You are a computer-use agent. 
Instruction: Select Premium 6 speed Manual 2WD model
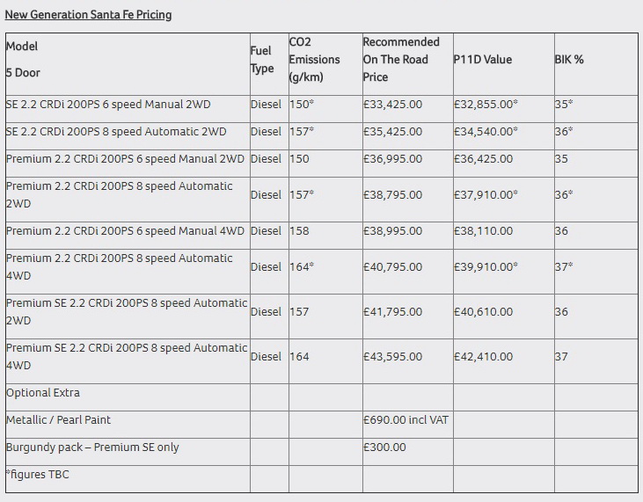tap(125, 159)
